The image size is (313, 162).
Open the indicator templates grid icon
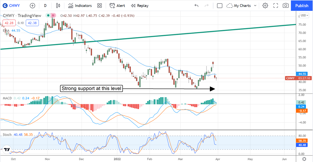tap(99, 5)
